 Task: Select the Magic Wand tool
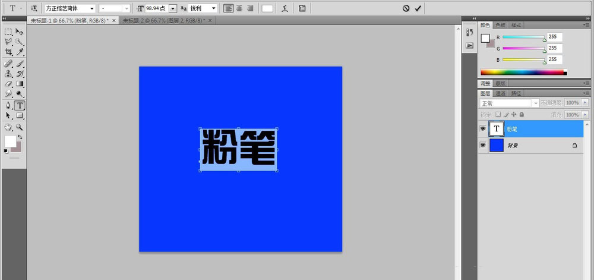[x=20, y=42]
